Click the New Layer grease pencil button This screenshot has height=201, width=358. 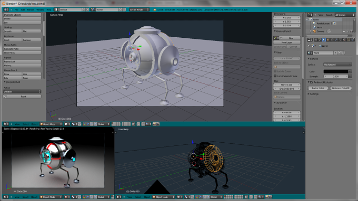coord(287,43)
